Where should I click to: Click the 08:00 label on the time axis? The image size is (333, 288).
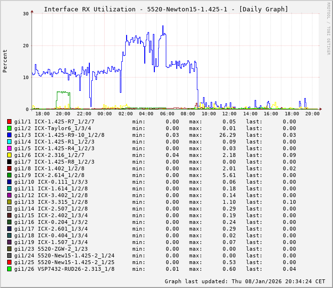[188, 114]
